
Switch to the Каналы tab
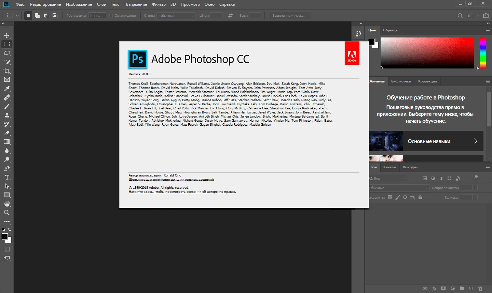pos(389,167)
